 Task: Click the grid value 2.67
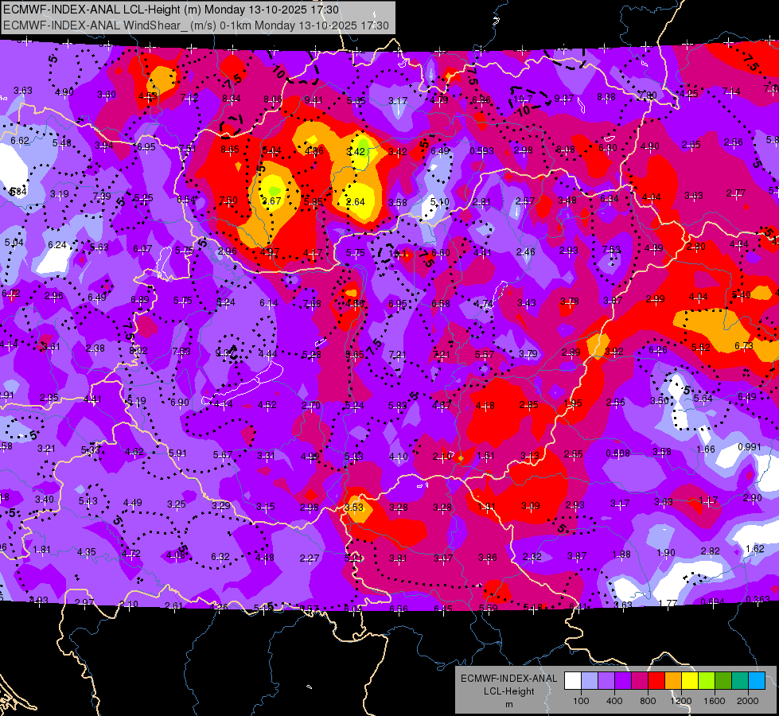click(x=272, y=201)
